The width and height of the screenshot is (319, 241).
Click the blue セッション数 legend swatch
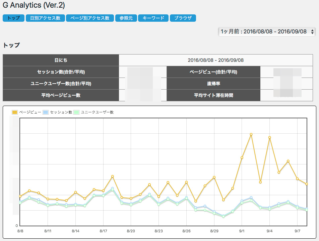coord(46,112)
